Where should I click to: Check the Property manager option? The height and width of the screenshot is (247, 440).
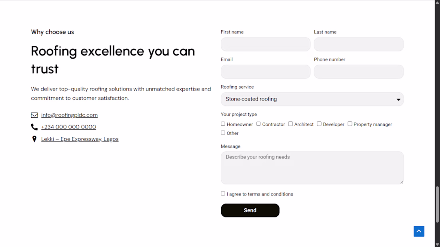click(x=350, y=124)
